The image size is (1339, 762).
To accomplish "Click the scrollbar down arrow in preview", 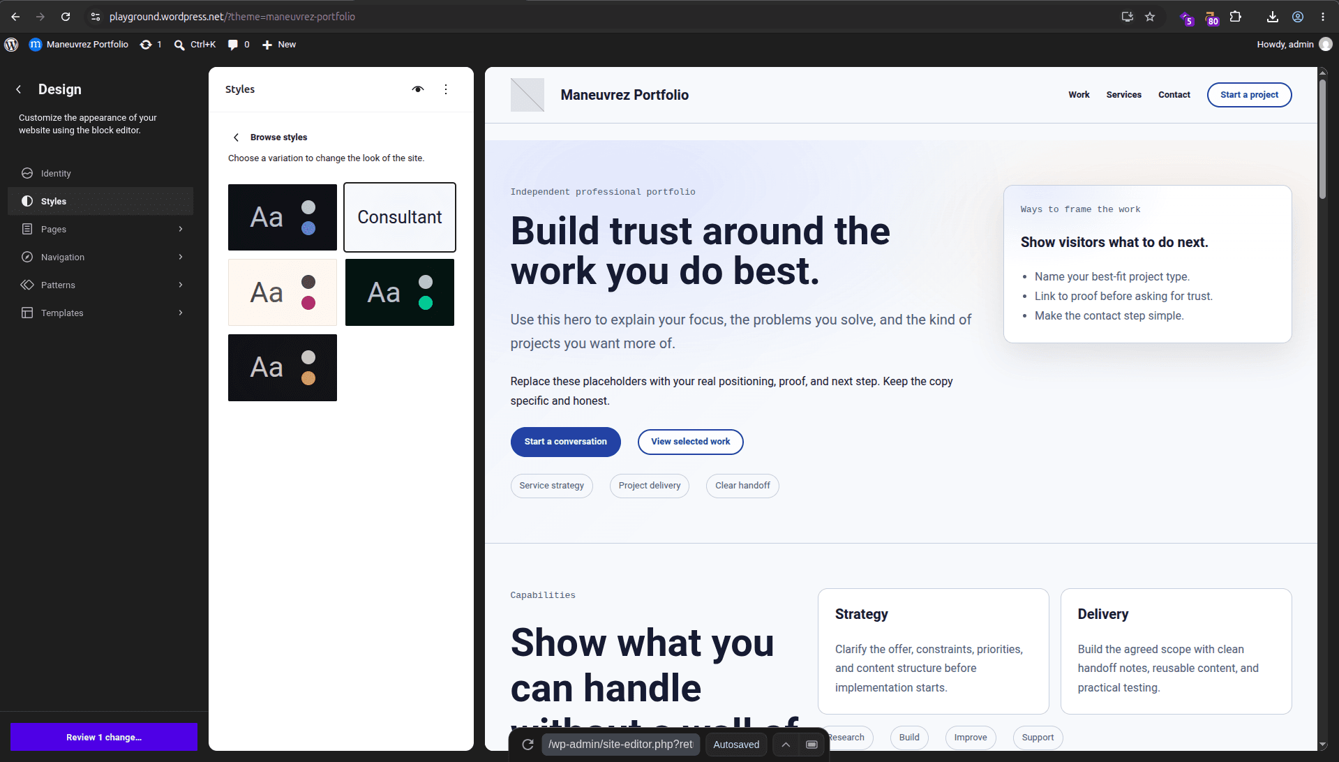I will (1322, 745).
